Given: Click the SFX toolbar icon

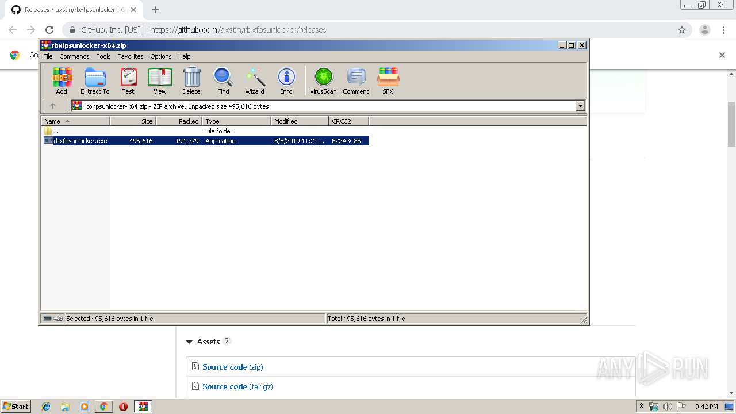Looking at the screenshot, I should point(388,80).
